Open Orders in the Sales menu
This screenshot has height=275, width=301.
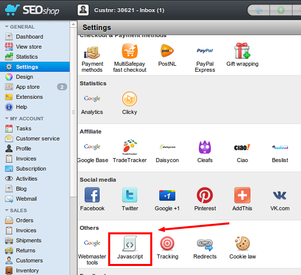pos(25,220)
